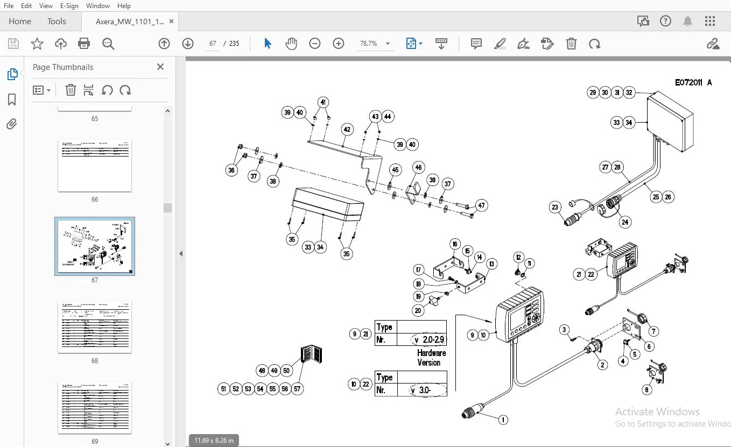731x447 pixels.
Task: Open the Attachments paperclip panel
Action: (x=12, y=124)
